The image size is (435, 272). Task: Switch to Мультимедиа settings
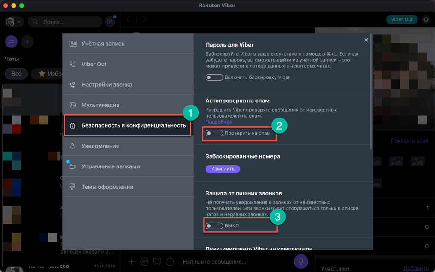(x=128, y=105)
